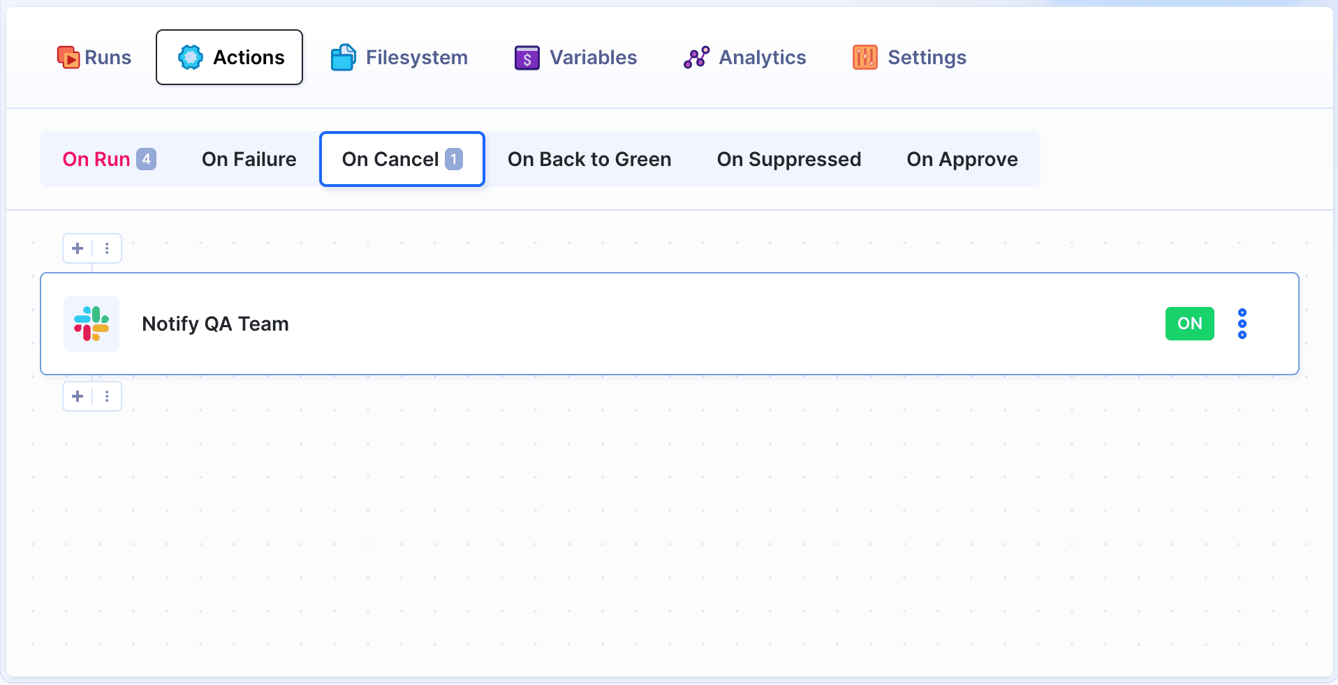Click the Analytics graph icon
Viewport: 1338px width, 685px height.
click(x=696, y=57)
